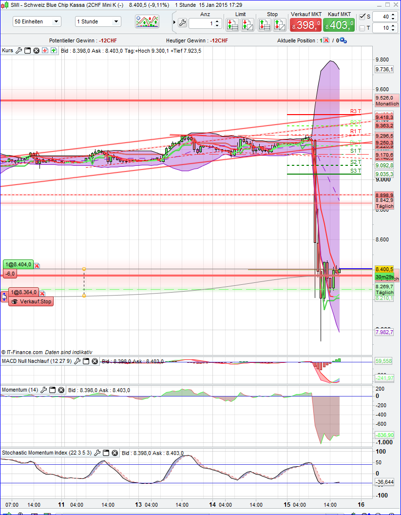Close the MACD Null Nachlauf indicator panel
Image resolution: width=401 pixels, height=515 pixels.
click(95, 361)
